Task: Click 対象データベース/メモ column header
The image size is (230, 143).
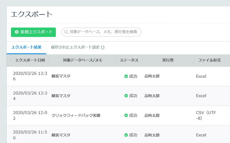Action: click(x=83, y=60)
